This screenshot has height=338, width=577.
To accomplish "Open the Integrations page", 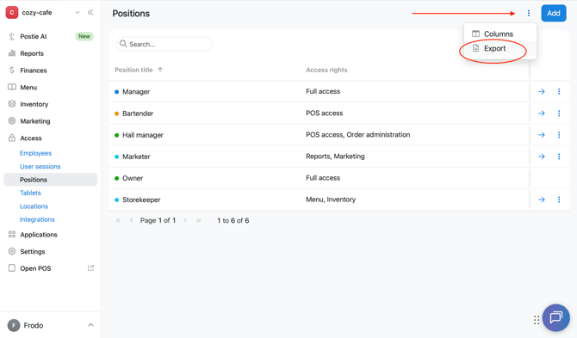I will [x=37, y=219].
